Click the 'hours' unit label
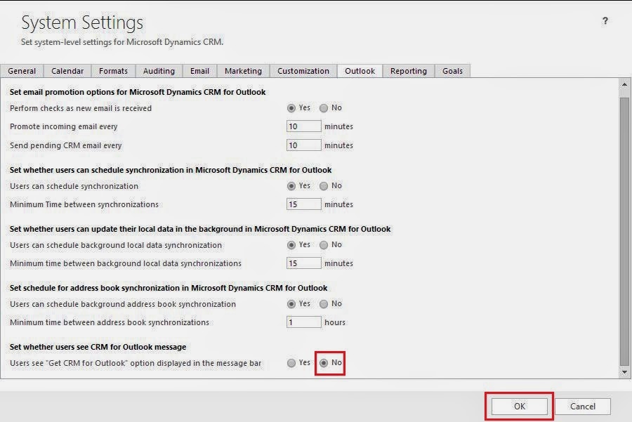The width and height of the screenshot is (632, 422). click(335, 322)
